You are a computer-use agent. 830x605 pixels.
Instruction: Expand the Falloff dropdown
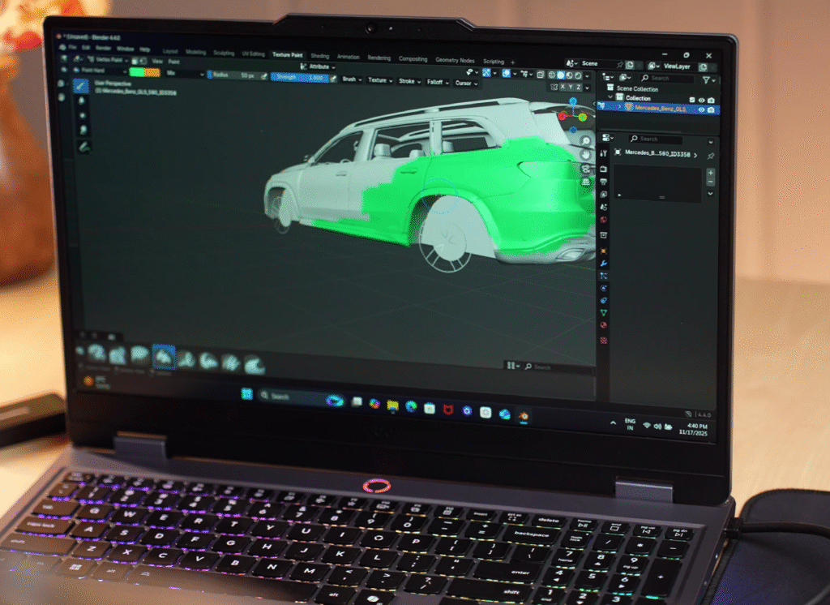[437, 82]
